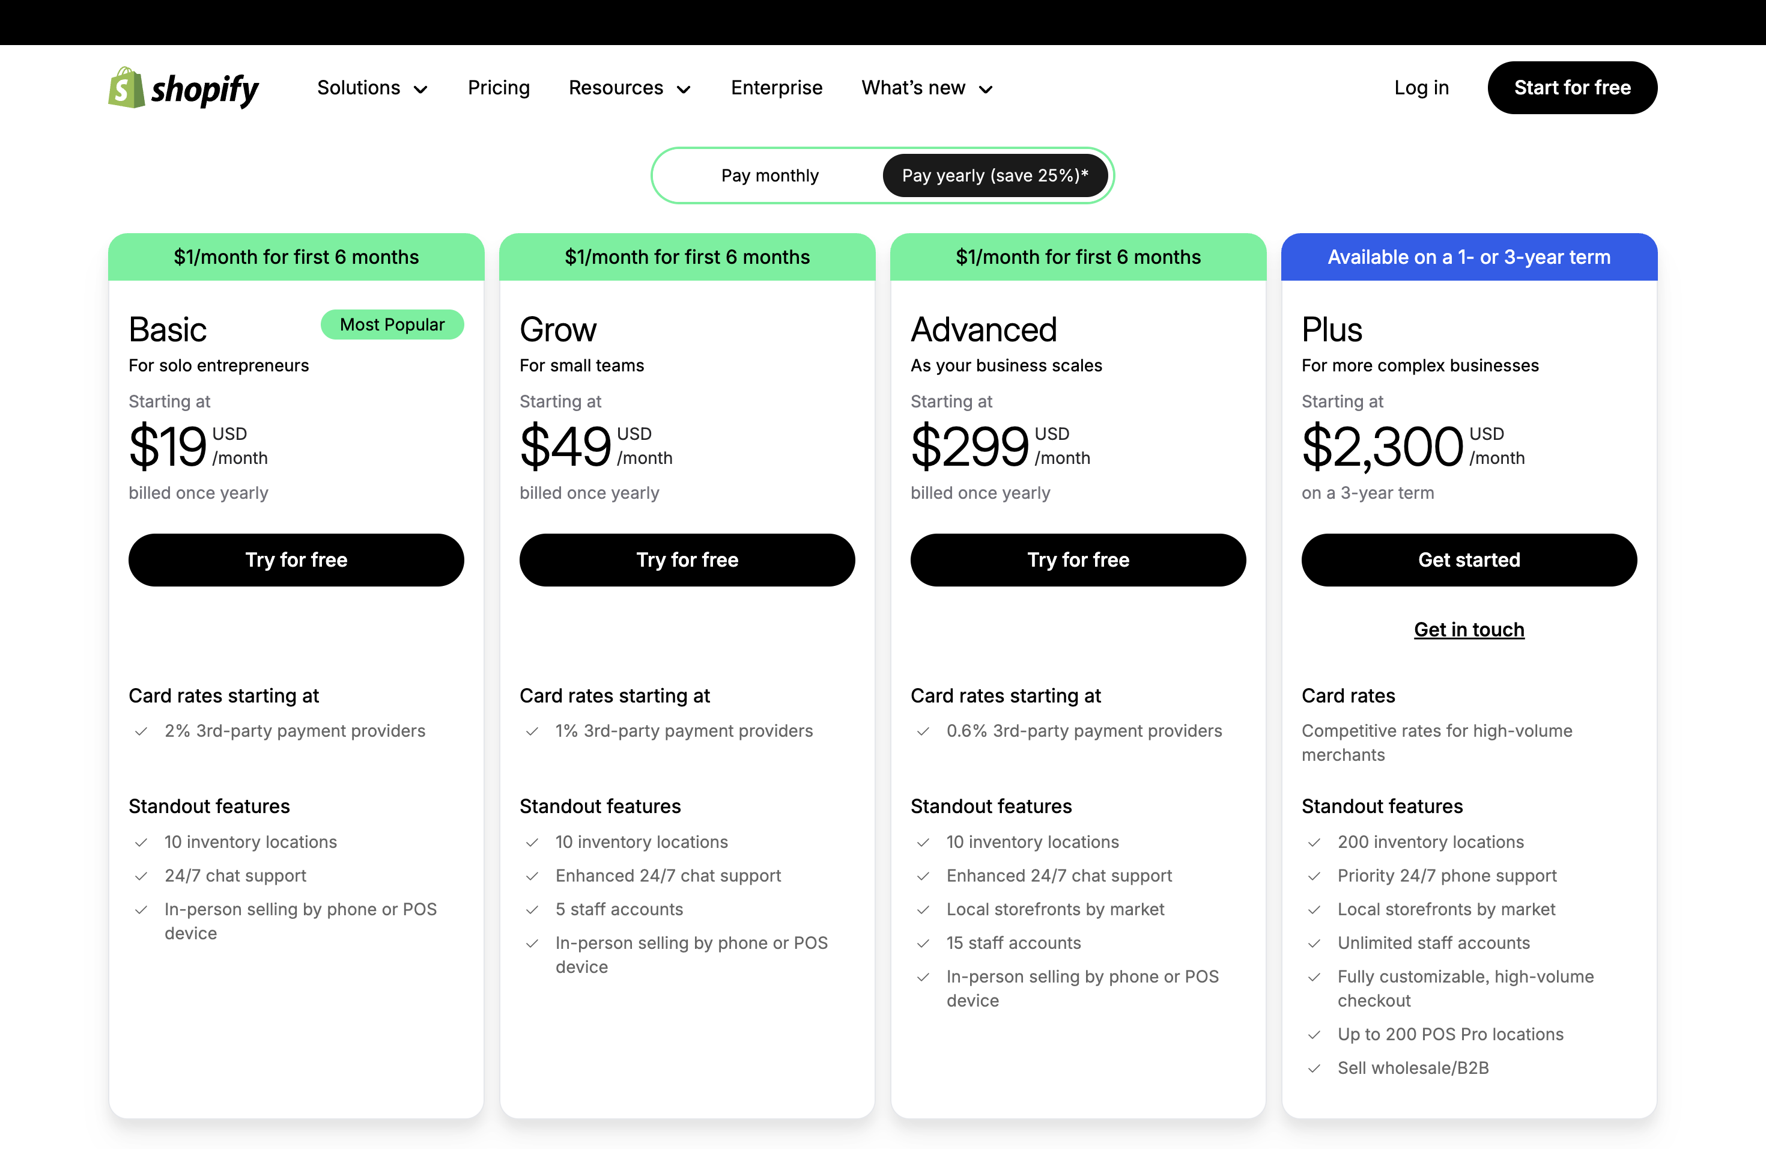Viewport: 1766px width, 1149px height.
Task: Click Log in
Action: point(1421,88)
